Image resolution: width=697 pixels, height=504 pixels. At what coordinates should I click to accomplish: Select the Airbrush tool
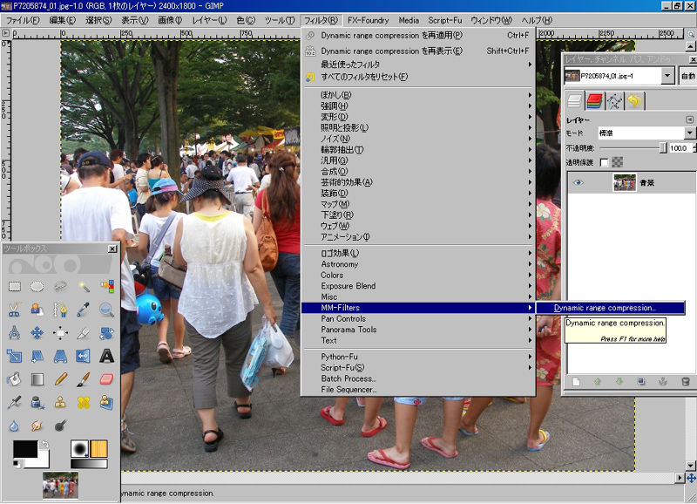[x=15, y=402]
